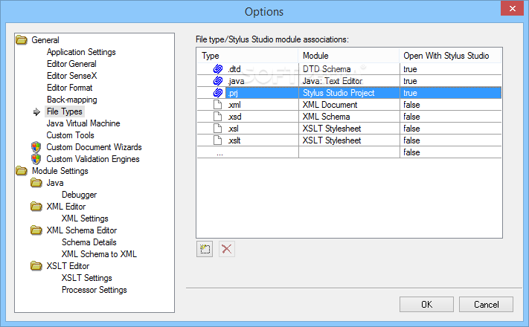Image resolution: width=529 pixels, height=327 pixels.
Task: Dismiss dialog with Cancel button
Action: coord(486,305)
